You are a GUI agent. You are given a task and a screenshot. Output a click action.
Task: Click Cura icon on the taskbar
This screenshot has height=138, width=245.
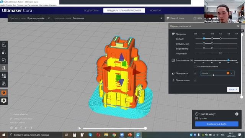138,135
